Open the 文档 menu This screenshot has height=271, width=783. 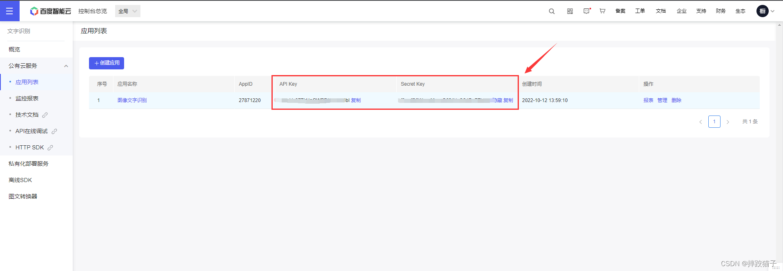point(661,11)
